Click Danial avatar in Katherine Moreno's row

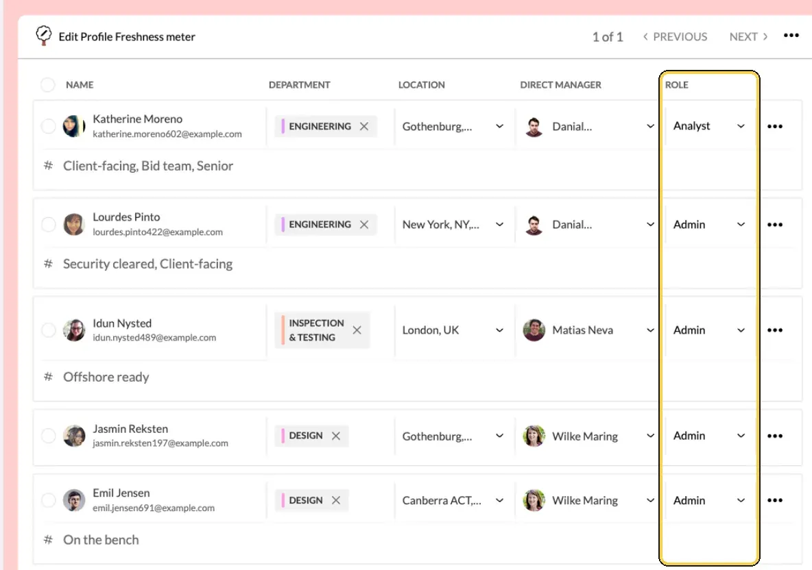tap(534, 126)
